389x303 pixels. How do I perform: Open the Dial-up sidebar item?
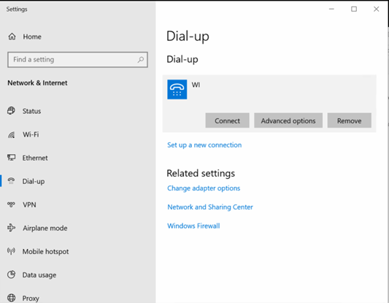34,181
